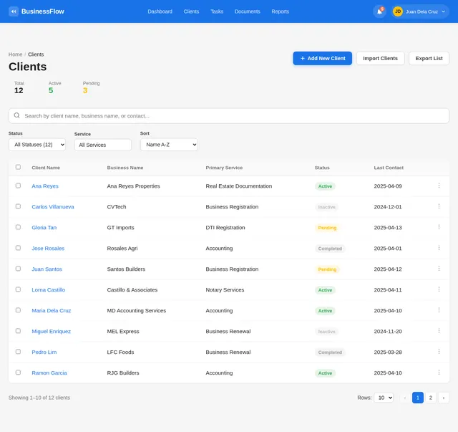Select the Gloria Tan row checkbox
Viewport: 458px width, 432px height.
[18, 227]
